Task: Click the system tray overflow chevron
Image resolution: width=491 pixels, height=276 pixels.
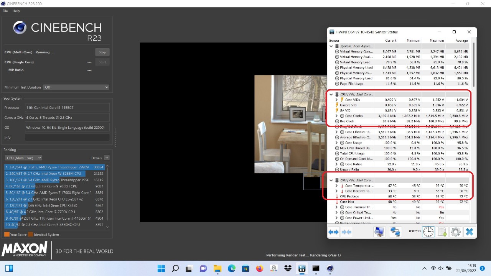Action: [424, 268]
